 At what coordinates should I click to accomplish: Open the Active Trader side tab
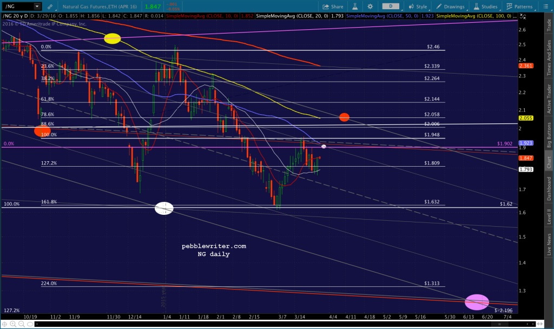coord(549,98)
